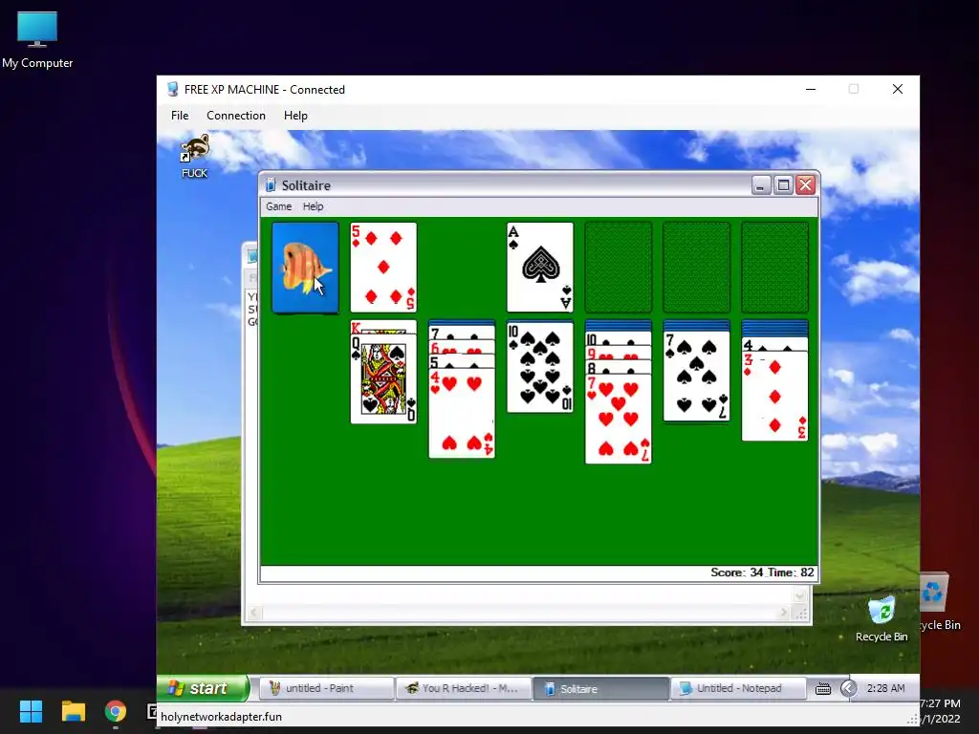Click the Windows 11 Start icon
Screen dimensions: 979x734
point(31,711)
